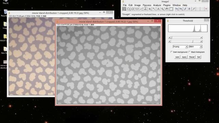
Task: Select the Color picker square tool
Action: click(x=171, y=9)
